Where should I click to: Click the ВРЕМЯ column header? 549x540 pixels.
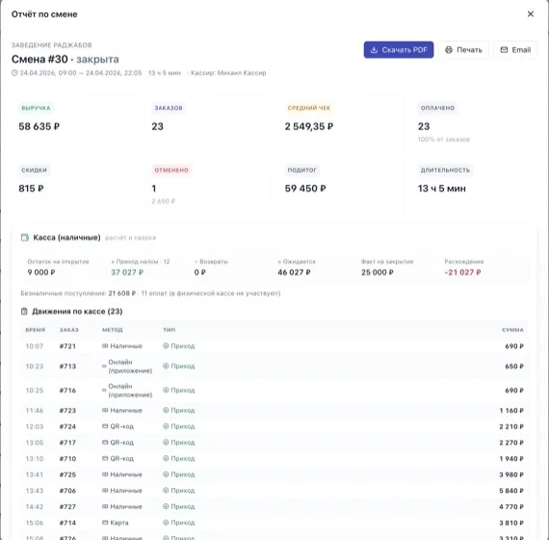point(36,330)
